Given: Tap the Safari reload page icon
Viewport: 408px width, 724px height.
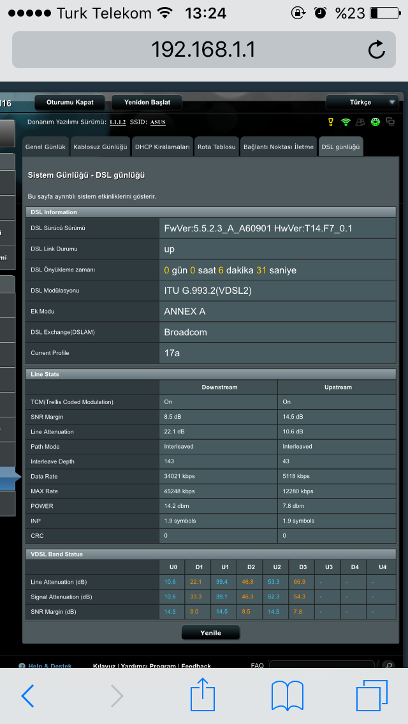Looking at the screenshot, I should [376, 50].
